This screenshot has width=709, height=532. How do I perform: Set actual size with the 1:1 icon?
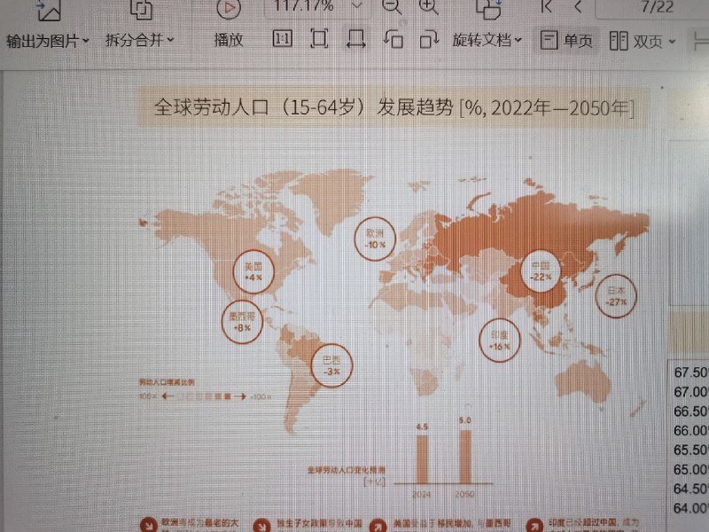(283, 39)
